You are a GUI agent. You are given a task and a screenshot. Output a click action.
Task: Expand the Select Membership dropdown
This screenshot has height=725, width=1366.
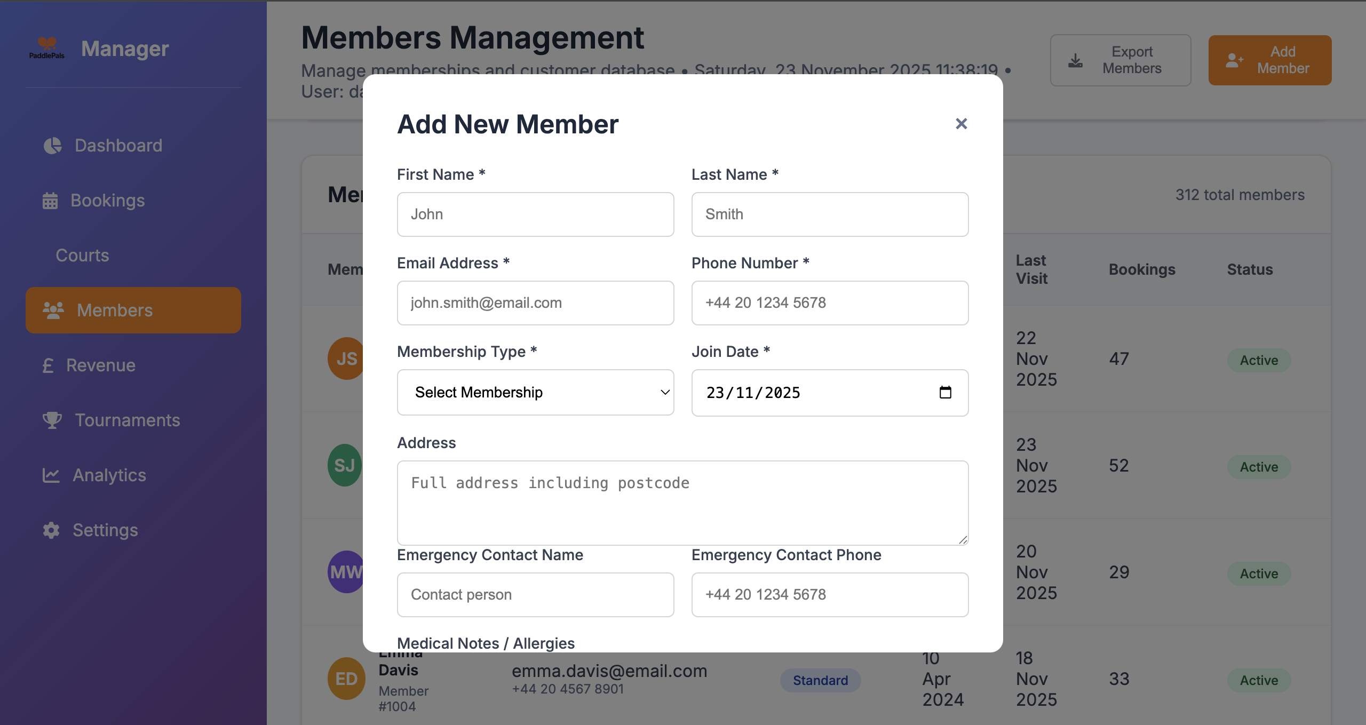(536, 393)
